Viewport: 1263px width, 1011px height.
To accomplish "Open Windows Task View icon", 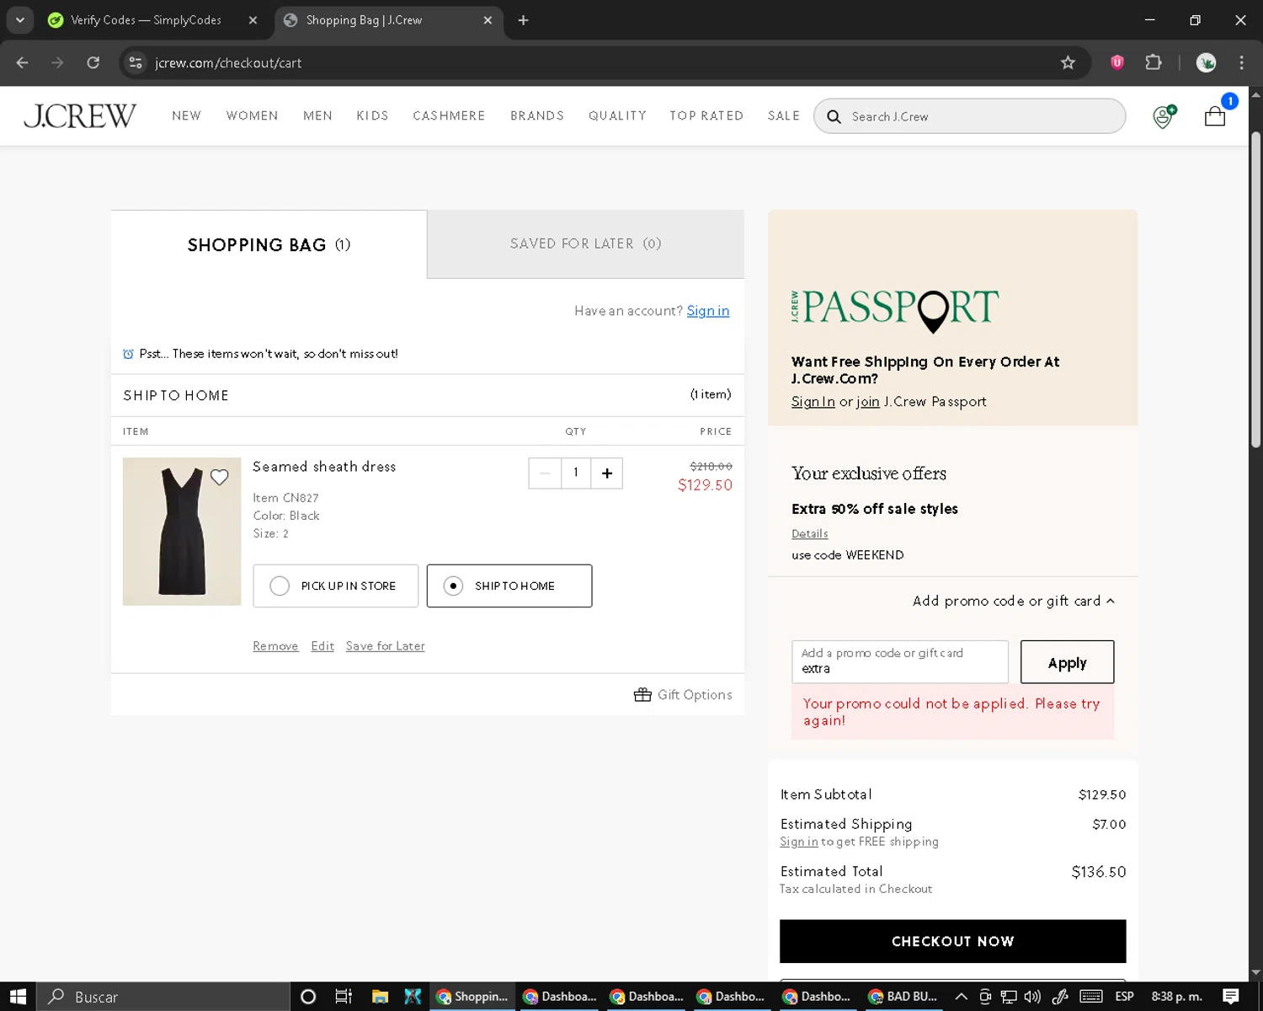I will [344, 997].
